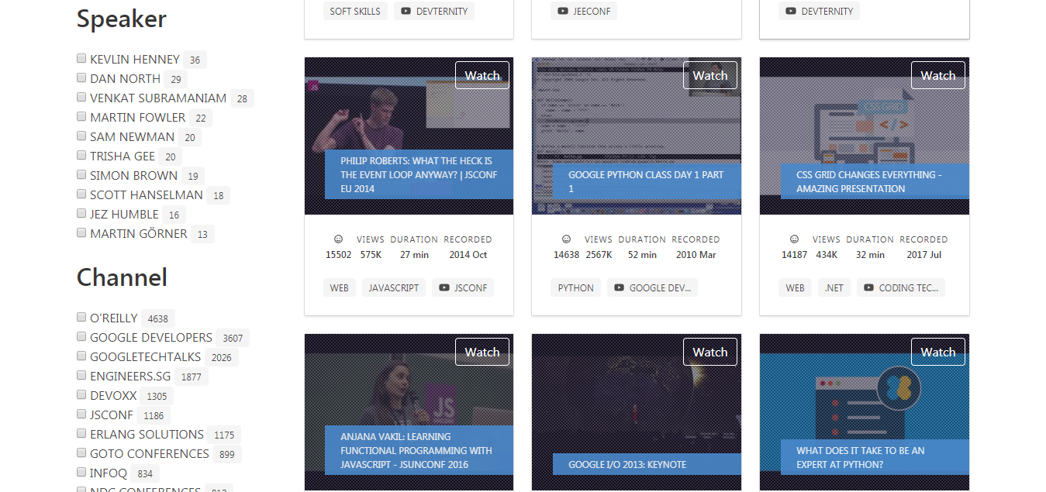The height and width of the screenshot is (492, 1046).
Task: Click the smiley icon on CSS Grid card
Action: [x=794, y=239]
